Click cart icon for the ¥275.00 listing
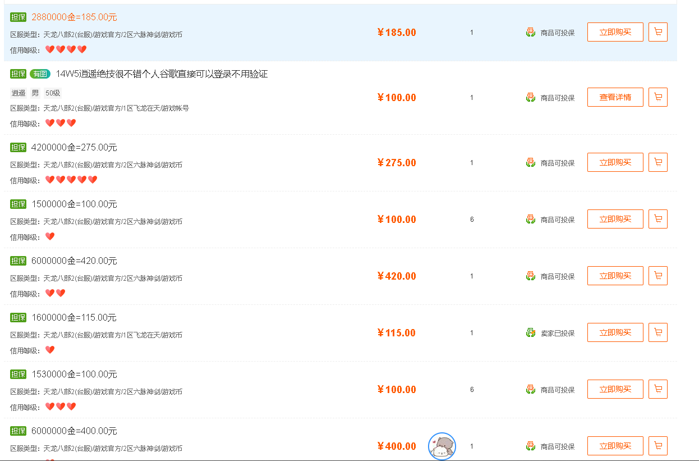 (657, 162)
